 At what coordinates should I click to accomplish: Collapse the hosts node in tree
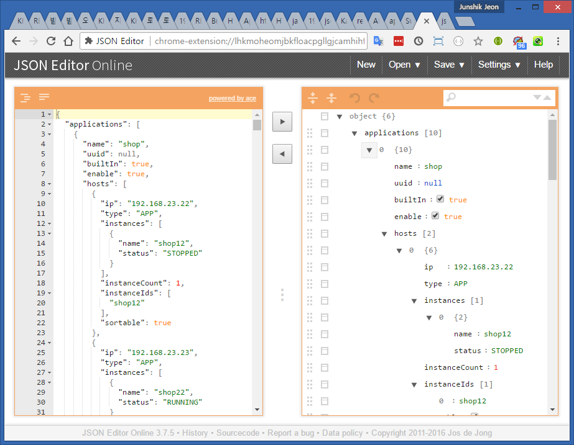click(384, 233)
